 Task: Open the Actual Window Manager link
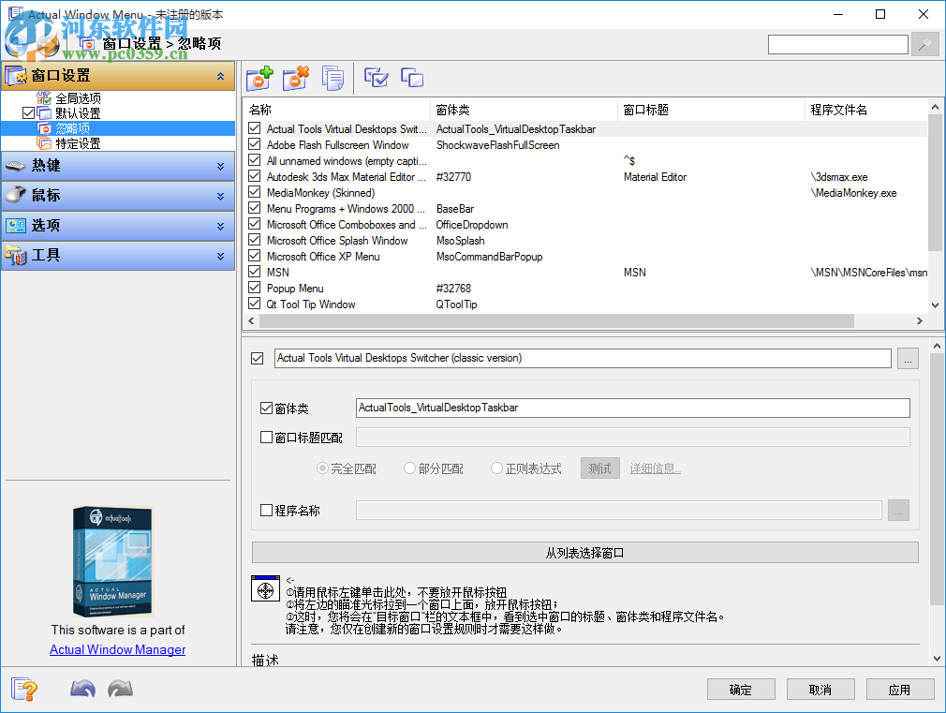coord(116,649)
